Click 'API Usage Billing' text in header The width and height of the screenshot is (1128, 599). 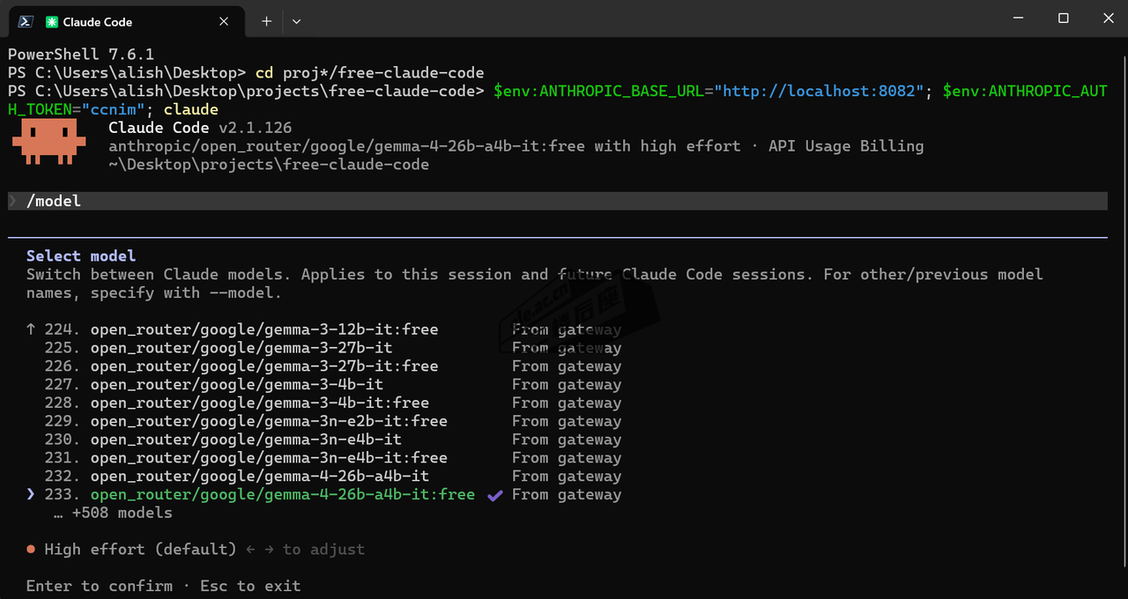(x=845, y=146)
